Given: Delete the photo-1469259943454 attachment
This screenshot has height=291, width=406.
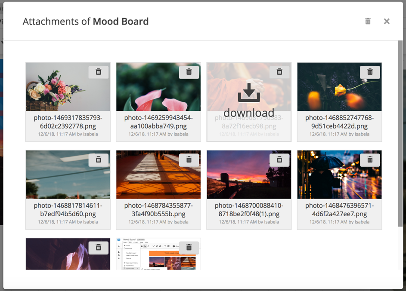Looking at the screenshot, I should [189, 72].
